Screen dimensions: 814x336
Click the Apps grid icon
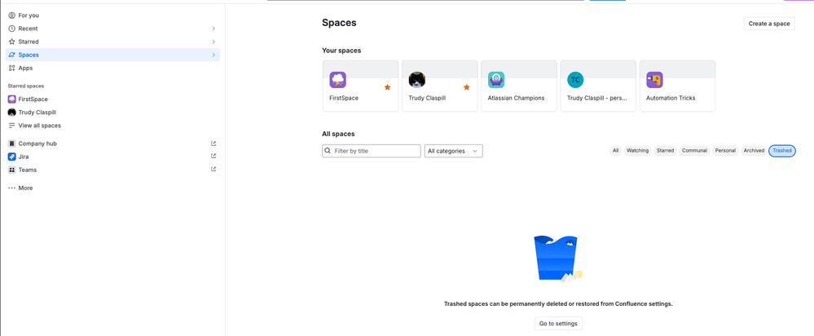click(x=12, y=68)
